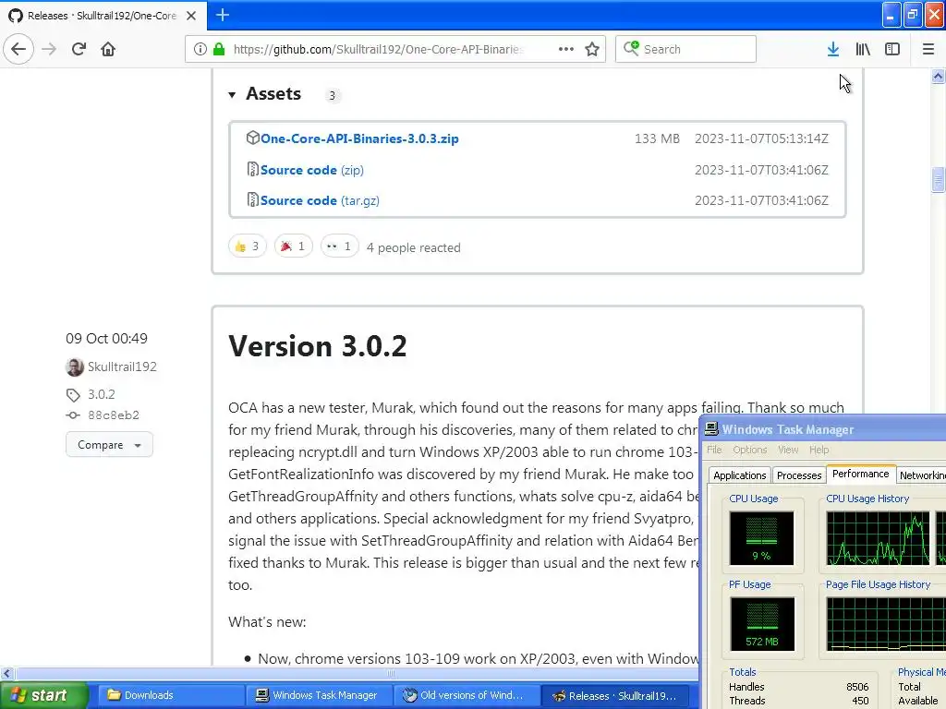Screen dimensions: 946x709
Task: Click the '133 MB' file size text
Action: 657,138
